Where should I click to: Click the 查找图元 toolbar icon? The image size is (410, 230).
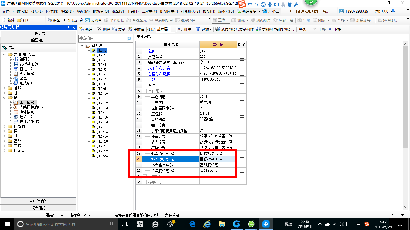coord(129,20)
